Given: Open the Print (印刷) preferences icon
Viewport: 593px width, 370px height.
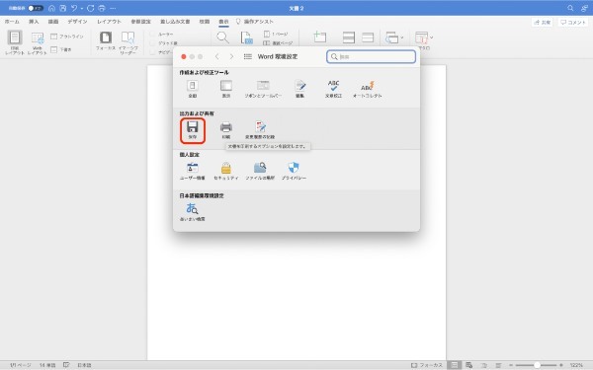Looking at the screenshot, I should pyautogui.click(x=225, y=130).
